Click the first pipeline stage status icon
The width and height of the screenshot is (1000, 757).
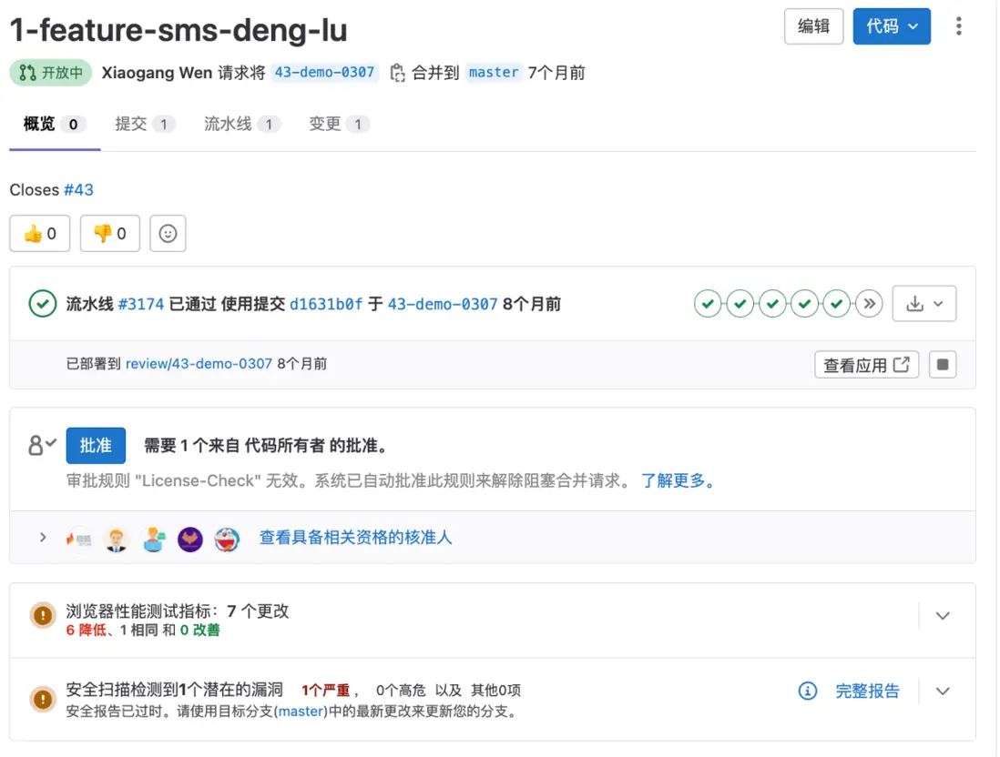click(708, 304)
